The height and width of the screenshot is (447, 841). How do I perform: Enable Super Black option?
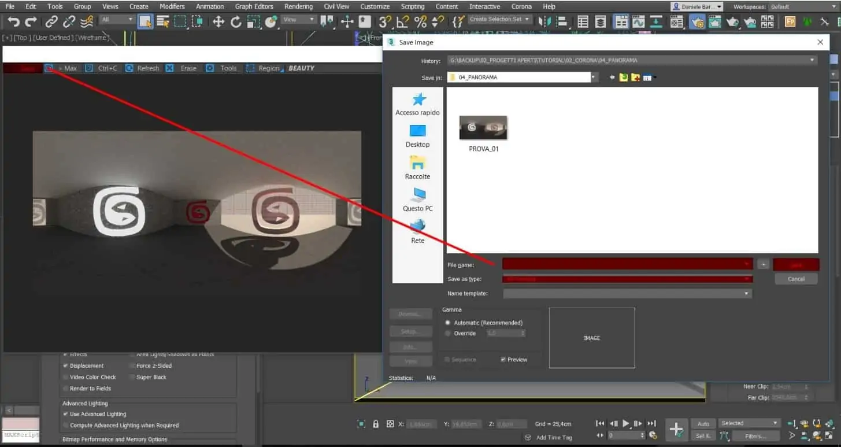[147, 377]
